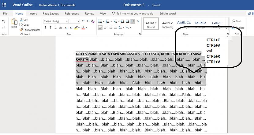254x135 pixels.
Task: Click the Tell me what you want box
Action: 133,13
